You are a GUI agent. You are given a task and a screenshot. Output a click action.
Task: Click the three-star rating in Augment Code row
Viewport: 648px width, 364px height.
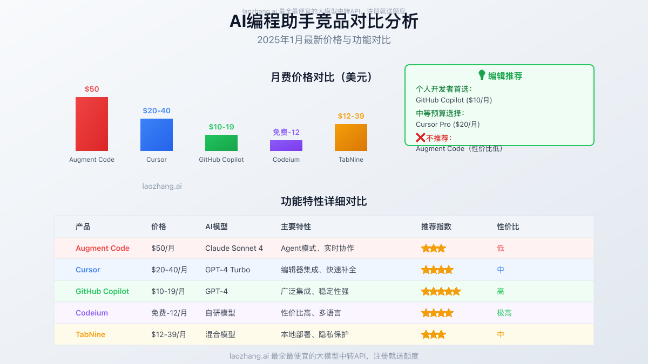[x=434, y=248]
